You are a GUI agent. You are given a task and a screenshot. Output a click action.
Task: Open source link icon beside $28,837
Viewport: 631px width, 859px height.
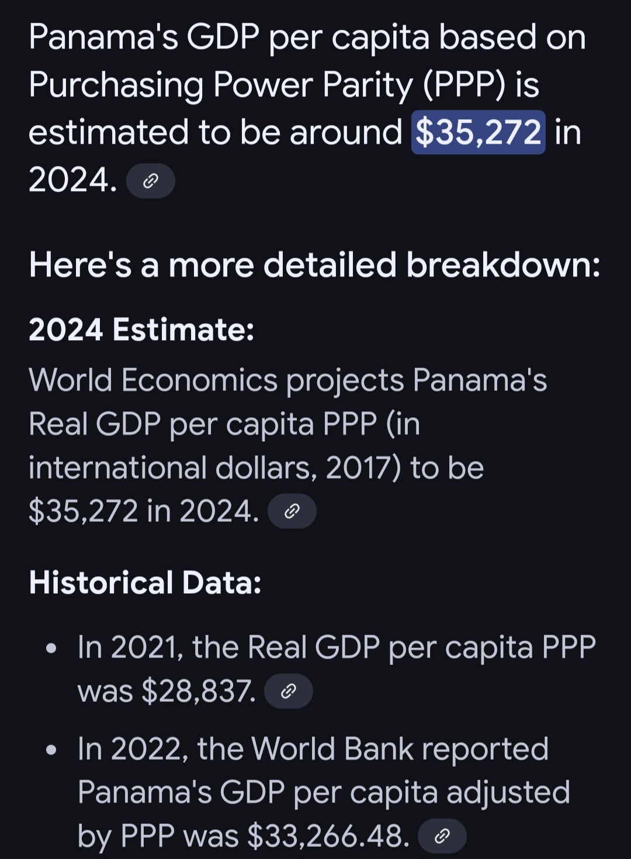(288, 691)
